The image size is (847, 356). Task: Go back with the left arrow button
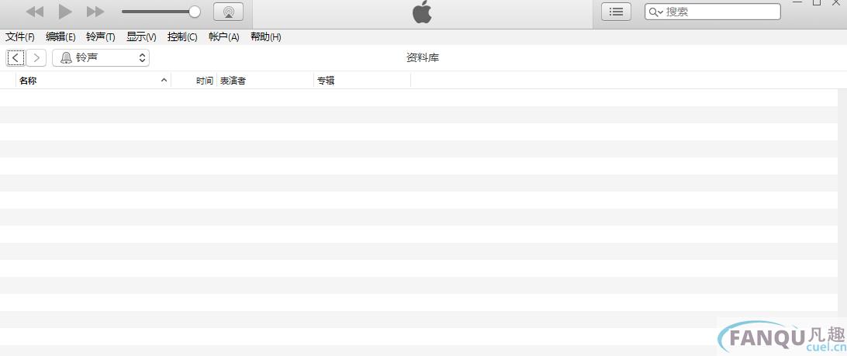16,58
